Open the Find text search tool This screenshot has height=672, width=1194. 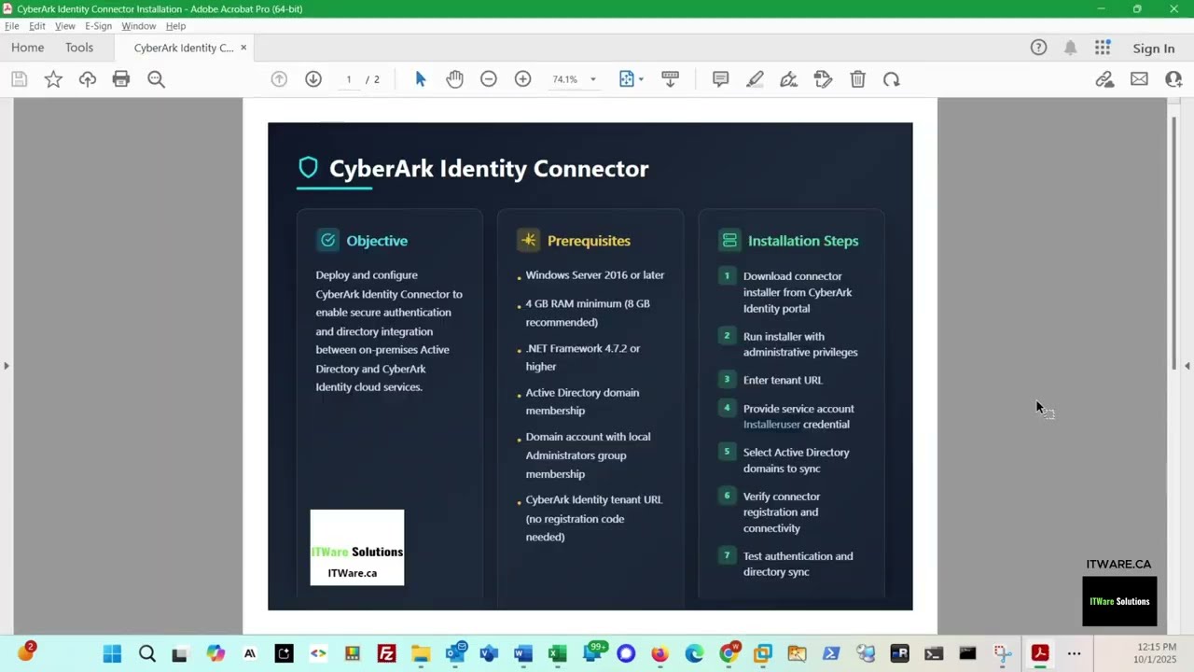click(156, 79)
